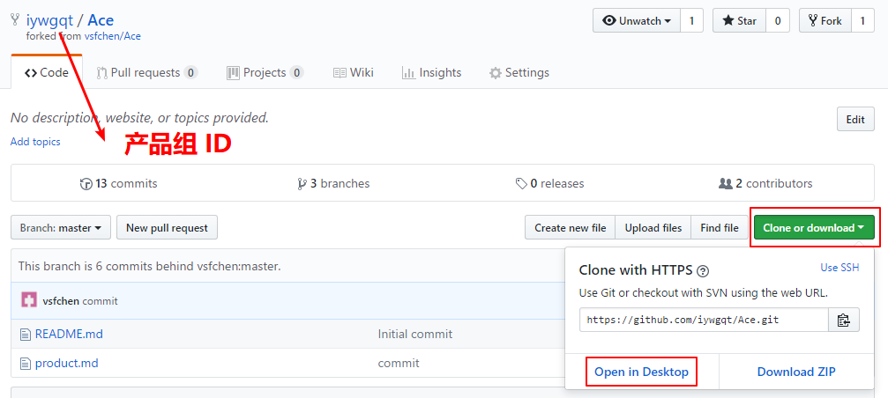888x398 pixels.
Task: Open the Unwatch dropdown
Action: click(636, 21)
